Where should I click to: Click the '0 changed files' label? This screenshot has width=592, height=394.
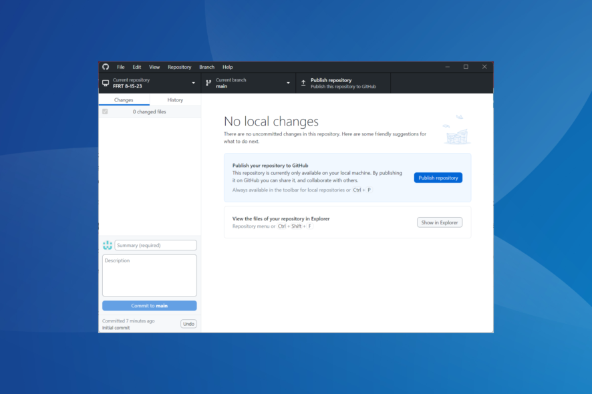point(150,112)
